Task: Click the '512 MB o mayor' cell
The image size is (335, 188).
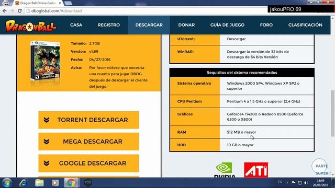Action: coord(267,132)
